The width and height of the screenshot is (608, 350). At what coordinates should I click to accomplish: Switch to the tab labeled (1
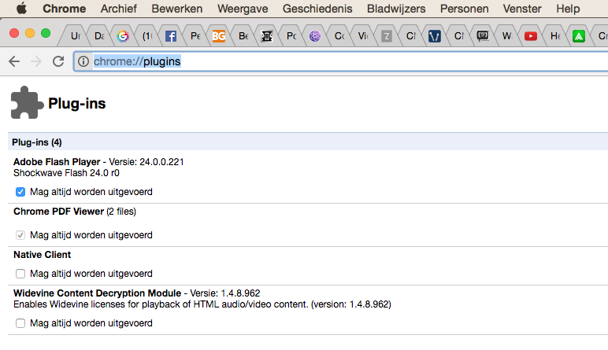click(x=147, y=36)
